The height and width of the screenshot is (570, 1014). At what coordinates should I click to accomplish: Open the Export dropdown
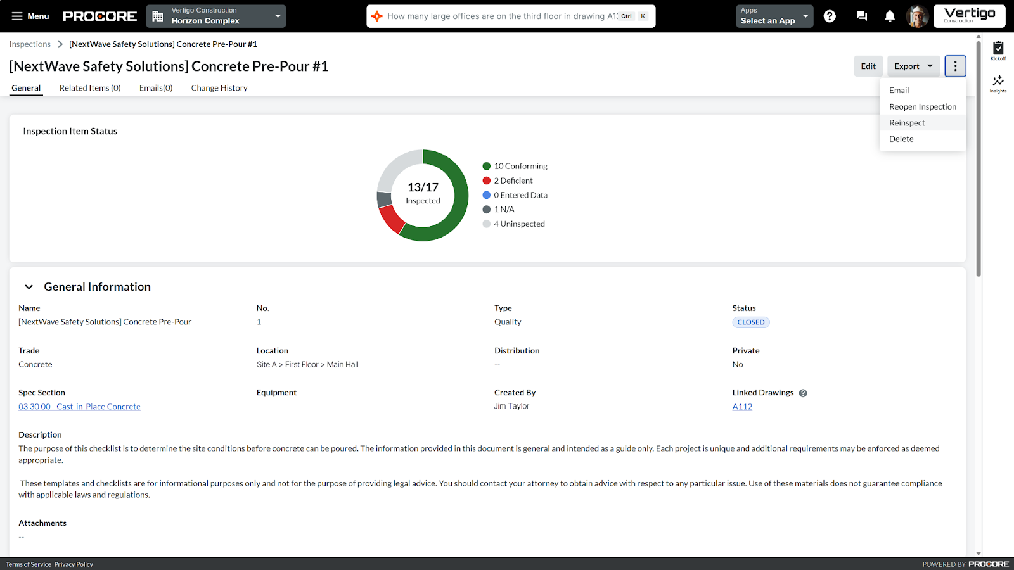pyautogui.click(x=913, y=66)
